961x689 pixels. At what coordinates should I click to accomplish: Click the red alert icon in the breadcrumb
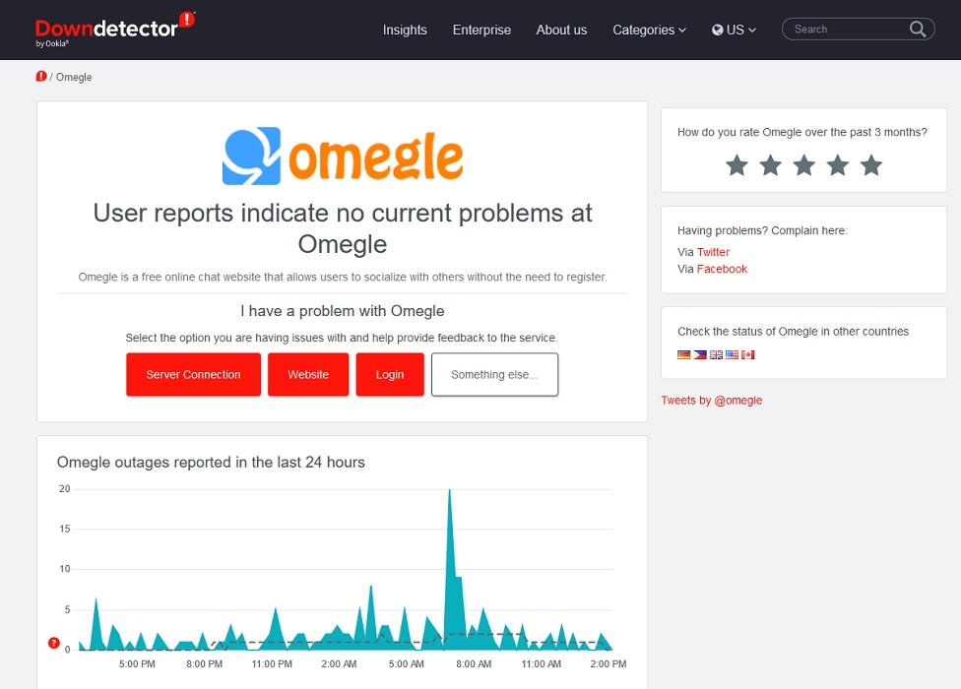[41, 76]
